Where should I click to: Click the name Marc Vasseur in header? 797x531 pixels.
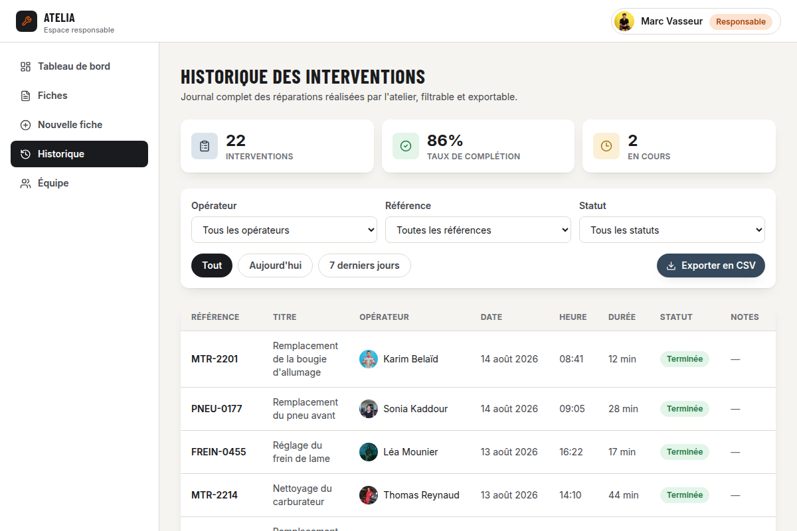tap(671, 21)
